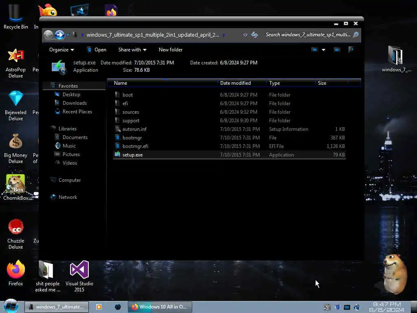The image size is (417, 313).
Task: Open the Videos library
Action: (x=69, y=163)
